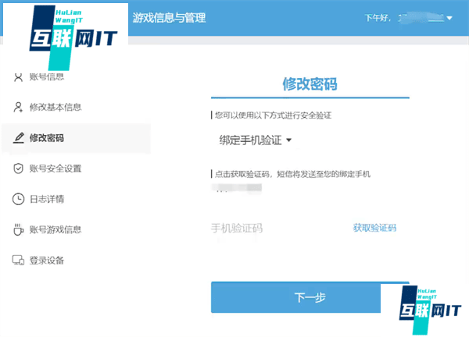Click the 游戏信息与管理 header title

pyautogui.click(x=170, y=17)
